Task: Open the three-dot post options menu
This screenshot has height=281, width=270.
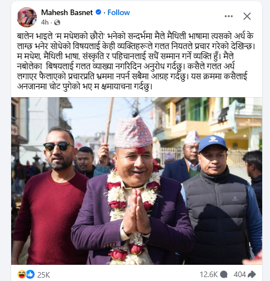Action: coord(229,16)
